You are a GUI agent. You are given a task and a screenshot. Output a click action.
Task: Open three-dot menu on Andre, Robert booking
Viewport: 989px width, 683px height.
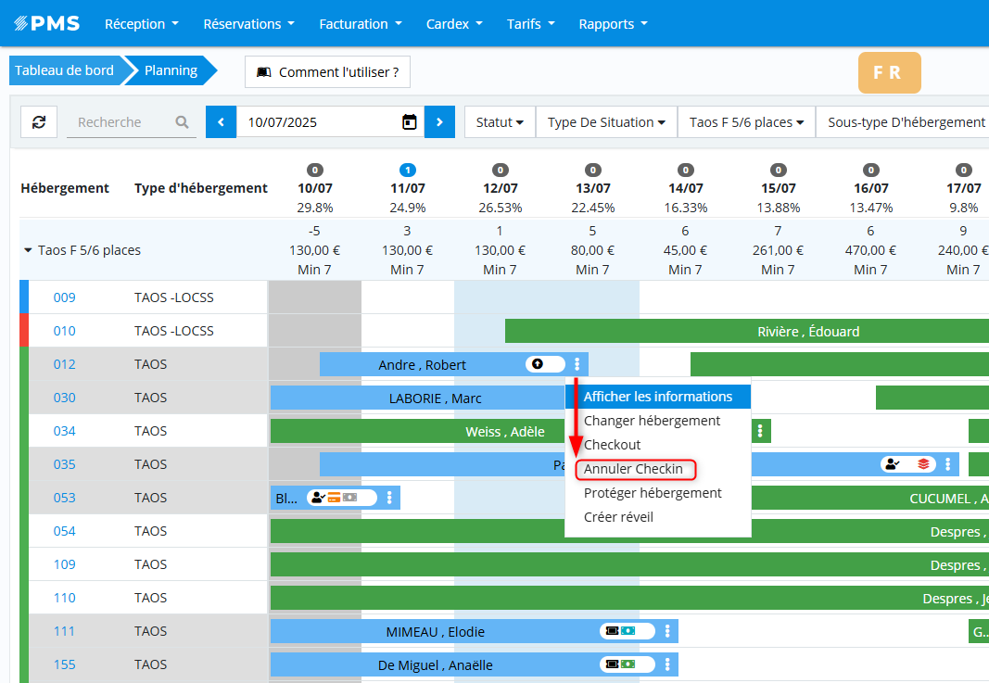tap(577, 364)
